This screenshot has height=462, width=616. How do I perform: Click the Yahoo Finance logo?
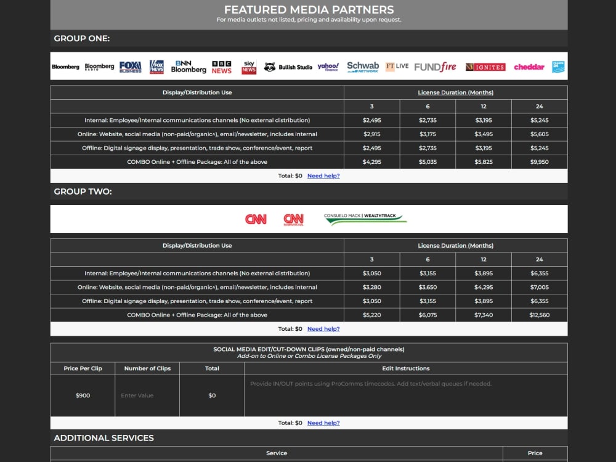click(328, 67)
